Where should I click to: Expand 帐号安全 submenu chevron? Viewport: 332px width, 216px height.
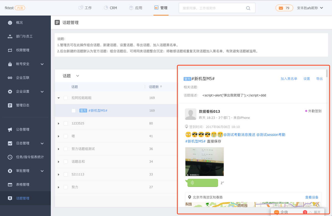click(42, 64)
